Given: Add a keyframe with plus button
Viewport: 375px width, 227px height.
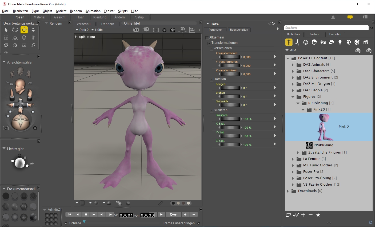Looking at the screenshot, I should click(x=185, y=214).
